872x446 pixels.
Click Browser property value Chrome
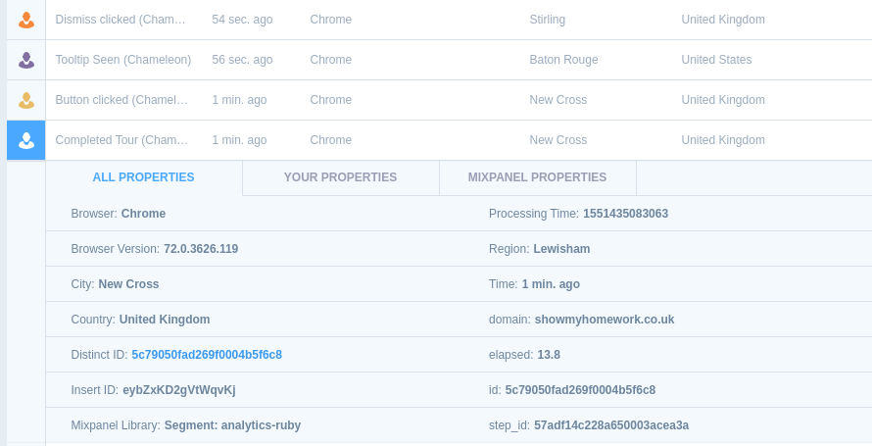pos(143,214)
